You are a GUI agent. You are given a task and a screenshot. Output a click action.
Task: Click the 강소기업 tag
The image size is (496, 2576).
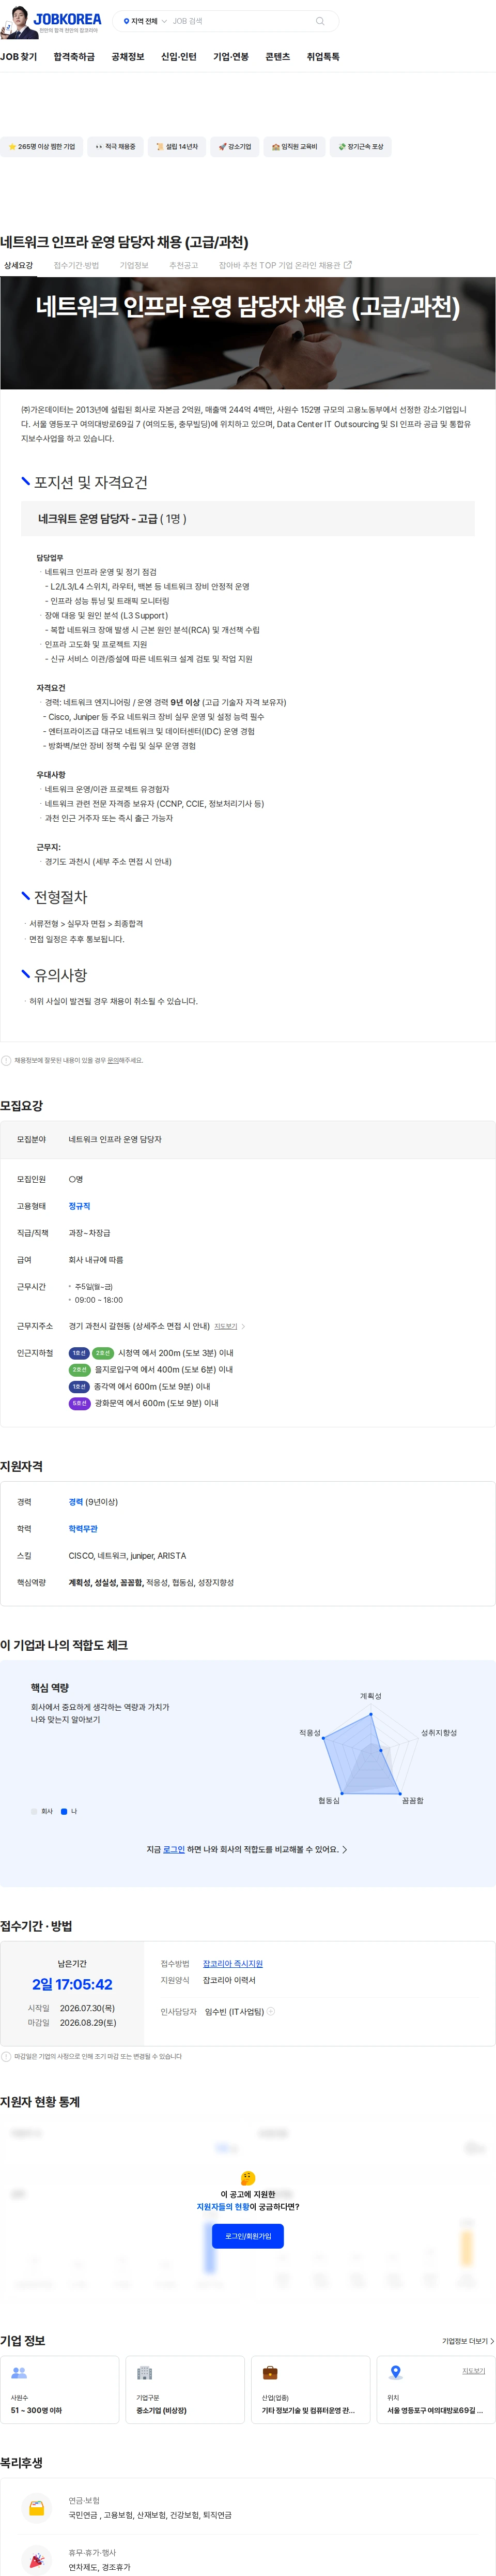tap(235, 147)
